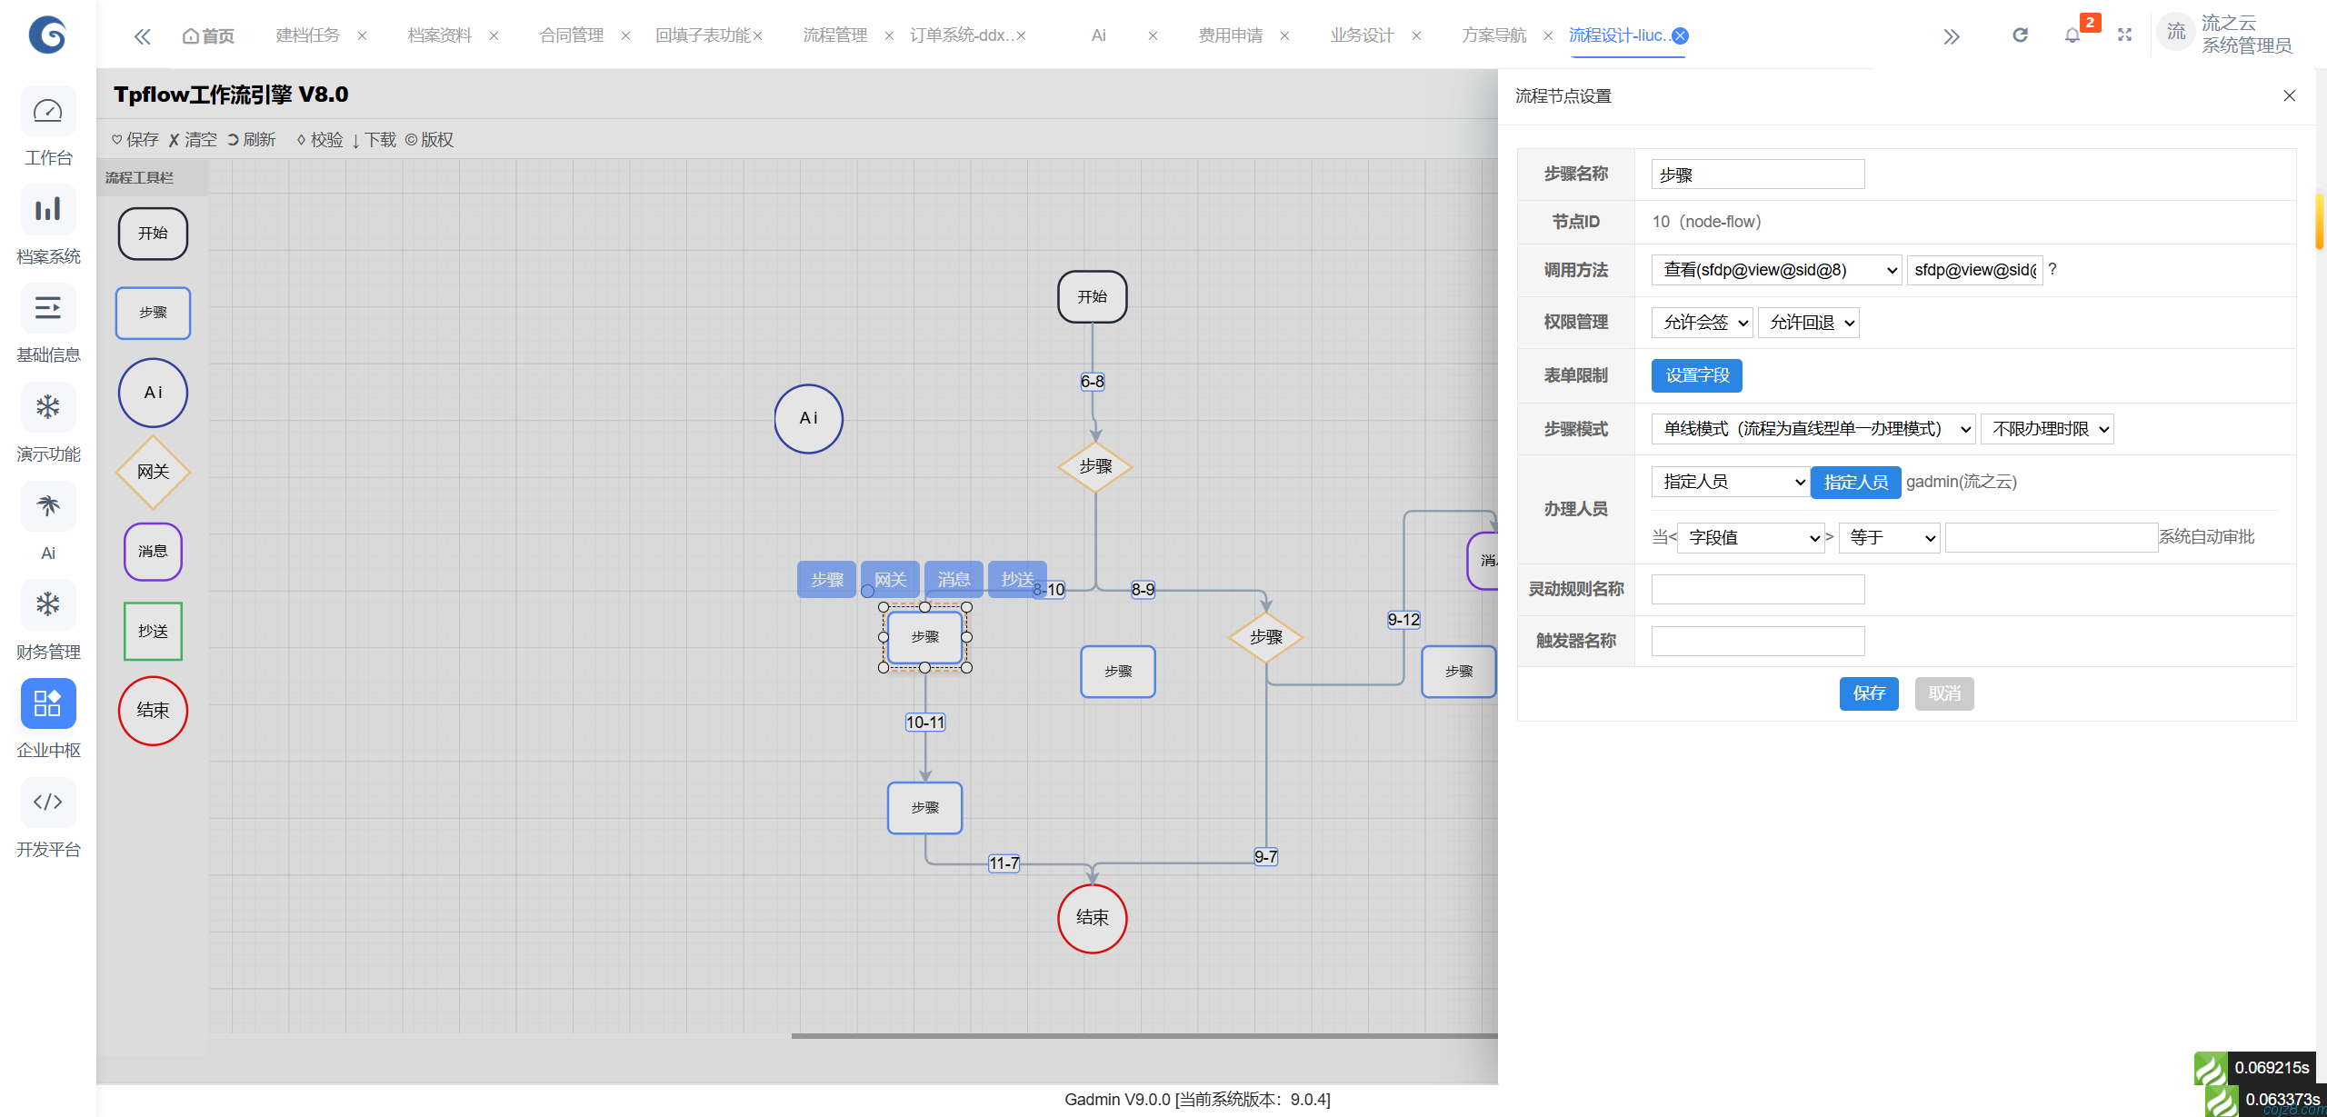Select the 结束 end node tool
The image size is (2327, 1117).
point(152,711)
